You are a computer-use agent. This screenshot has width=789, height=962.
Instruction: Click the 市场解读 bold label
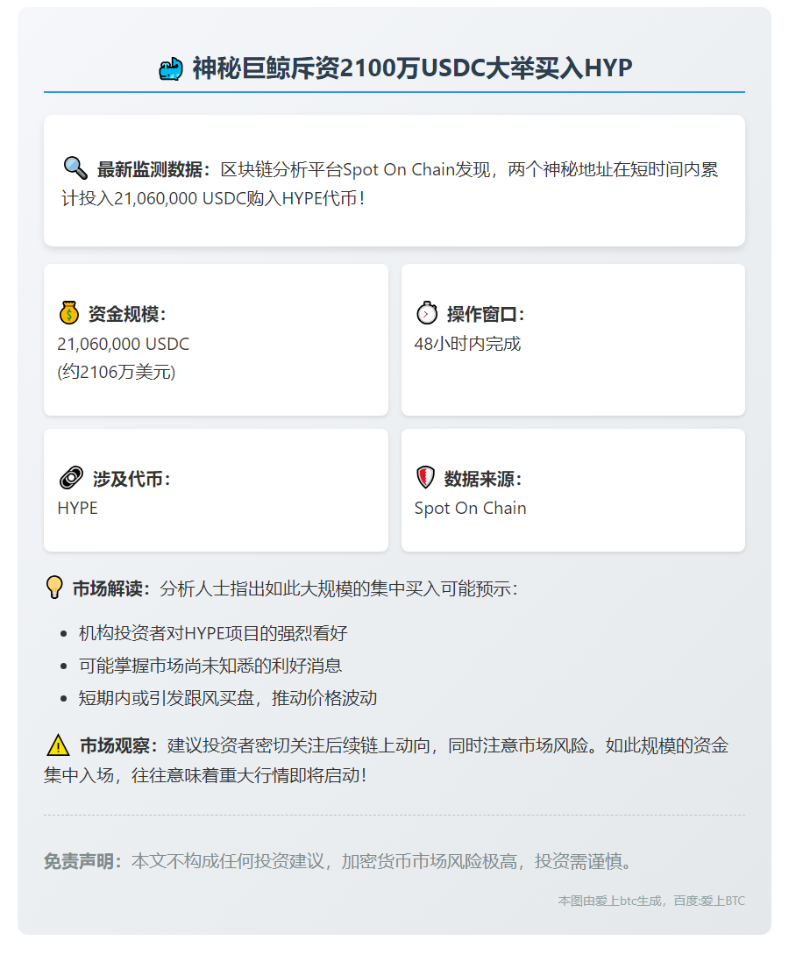tap(107, 589)
